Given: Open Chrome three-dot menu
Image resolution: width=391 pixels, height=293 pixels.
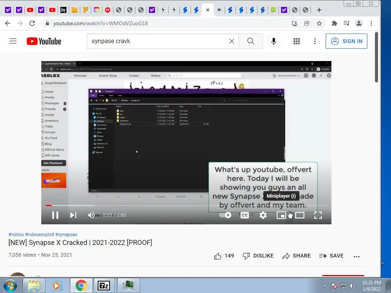Looking at the screenshot, I should point(371,23).
